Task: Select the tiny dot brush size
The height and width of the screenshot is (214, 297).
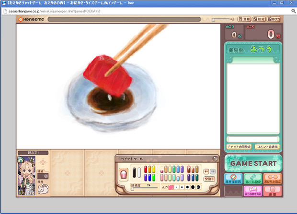Action: (177, 187)
